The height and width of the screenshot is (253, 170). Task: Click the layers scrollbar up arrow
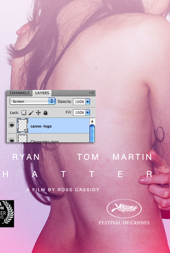point(92,121)
